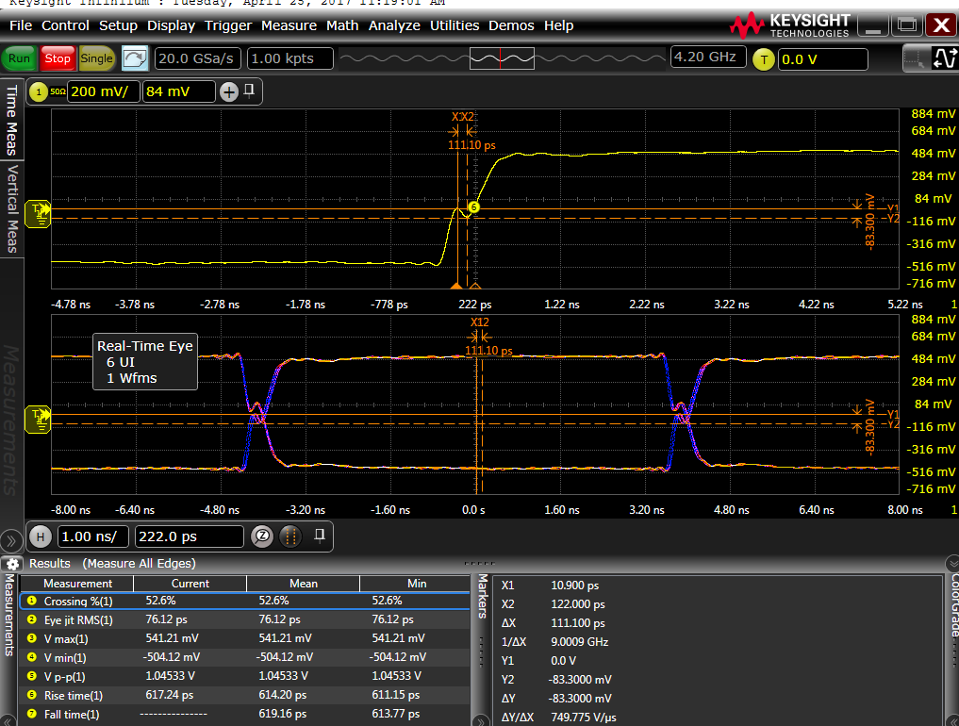Expand the Time Meas side tab
This screenshot has width=959, height=726.
click(12, 121)
